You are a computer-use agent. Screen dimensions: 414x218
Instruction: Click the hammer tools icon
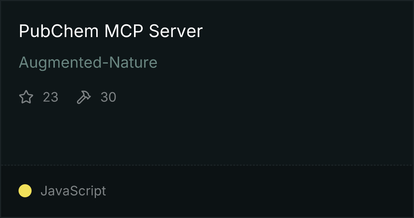(84, 97)
